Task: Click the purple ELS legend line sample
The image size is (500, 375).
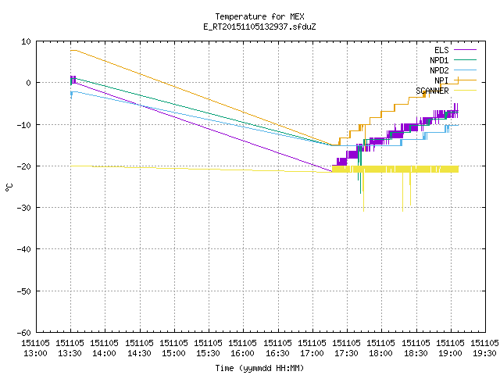Action: (465, 50)
